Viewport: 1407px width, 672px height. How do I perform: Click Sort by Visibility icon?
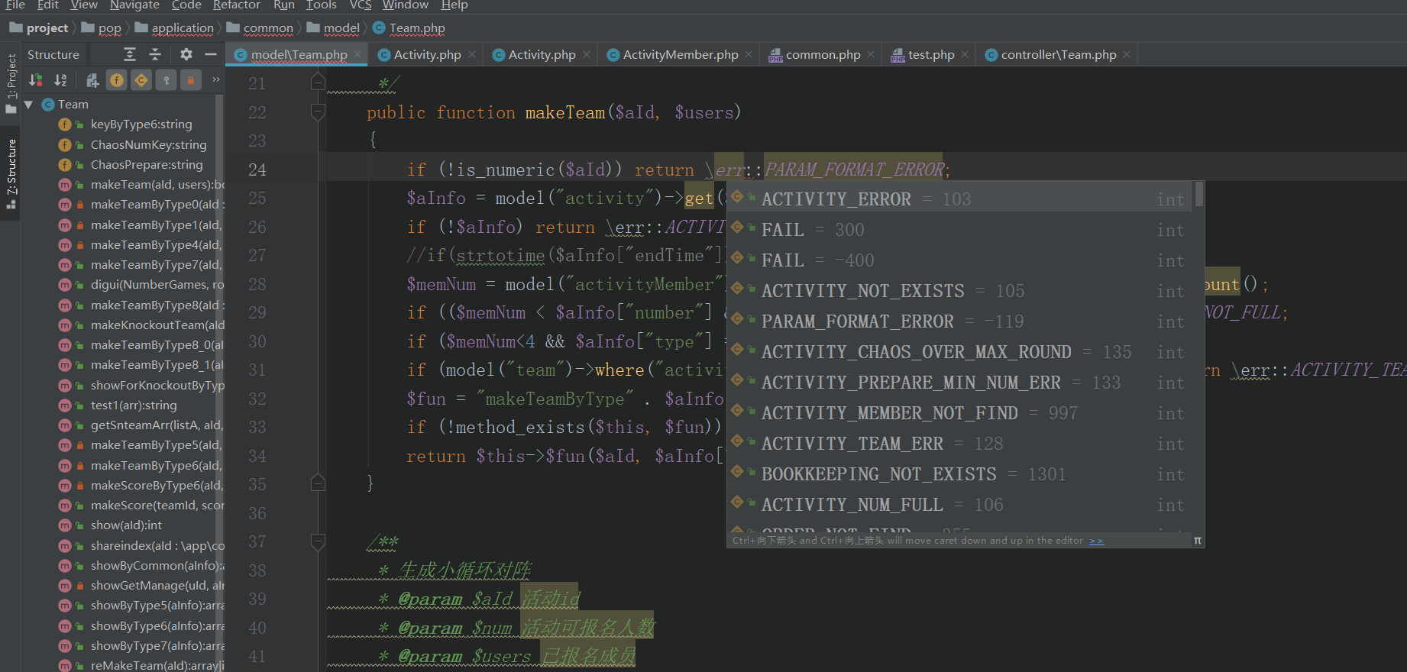pos(35,80)
